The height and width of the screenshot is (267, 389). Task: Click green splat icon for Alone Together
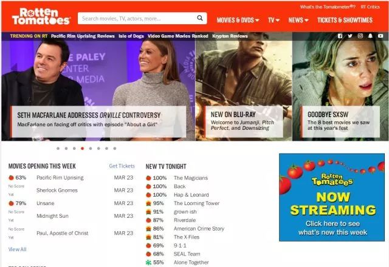[148, 262]
